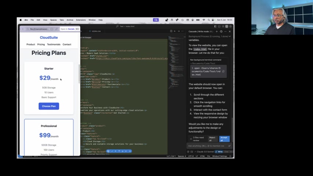
Task: Open the Apple menu
Action: pos(21,20)
